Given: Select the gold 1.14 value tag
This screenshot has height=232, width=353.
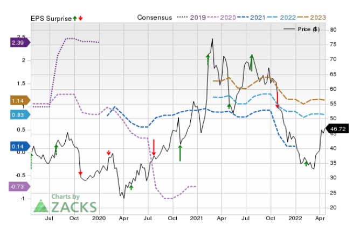Looking at the screenshot, I should (x=20, y=101).
